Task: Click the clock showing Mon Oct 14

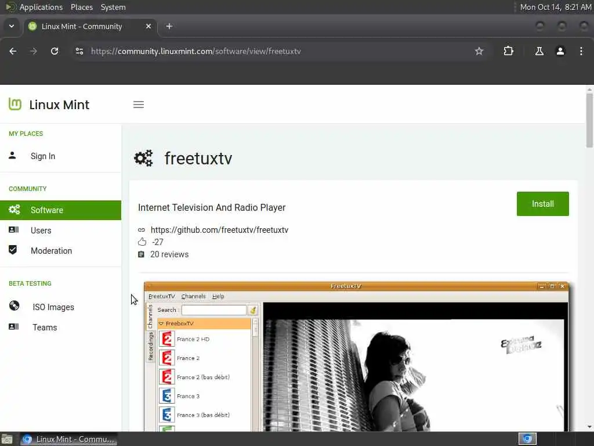Action: click(555, 7)
